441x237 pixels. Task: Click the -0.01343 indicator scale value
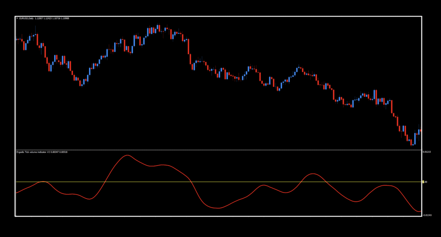point(427,215)
